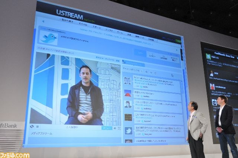Click the 人視聴中 viewer count text
Viewport: 238px width, 158px height.
(x=72, y=128)
